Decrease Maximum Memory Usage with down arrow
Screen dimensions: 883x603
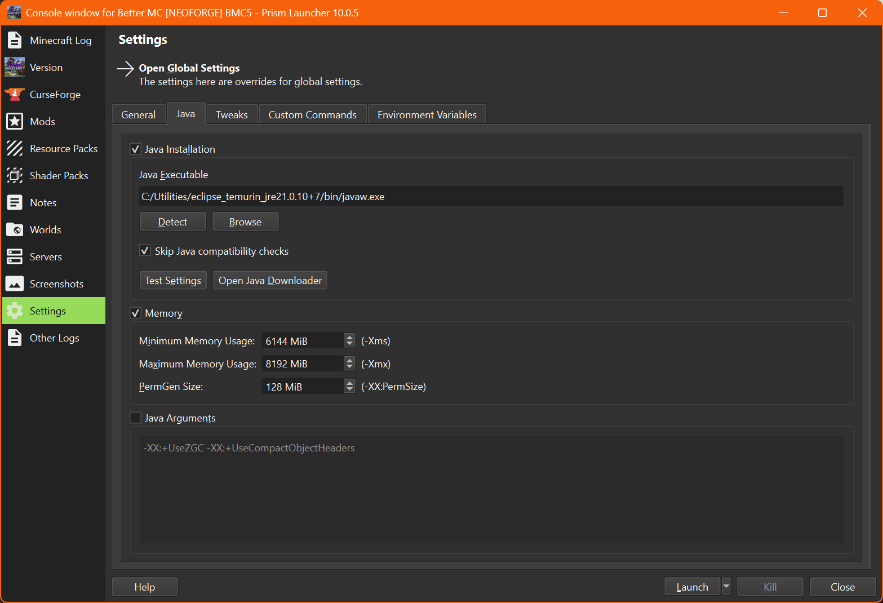pos(349,367)
